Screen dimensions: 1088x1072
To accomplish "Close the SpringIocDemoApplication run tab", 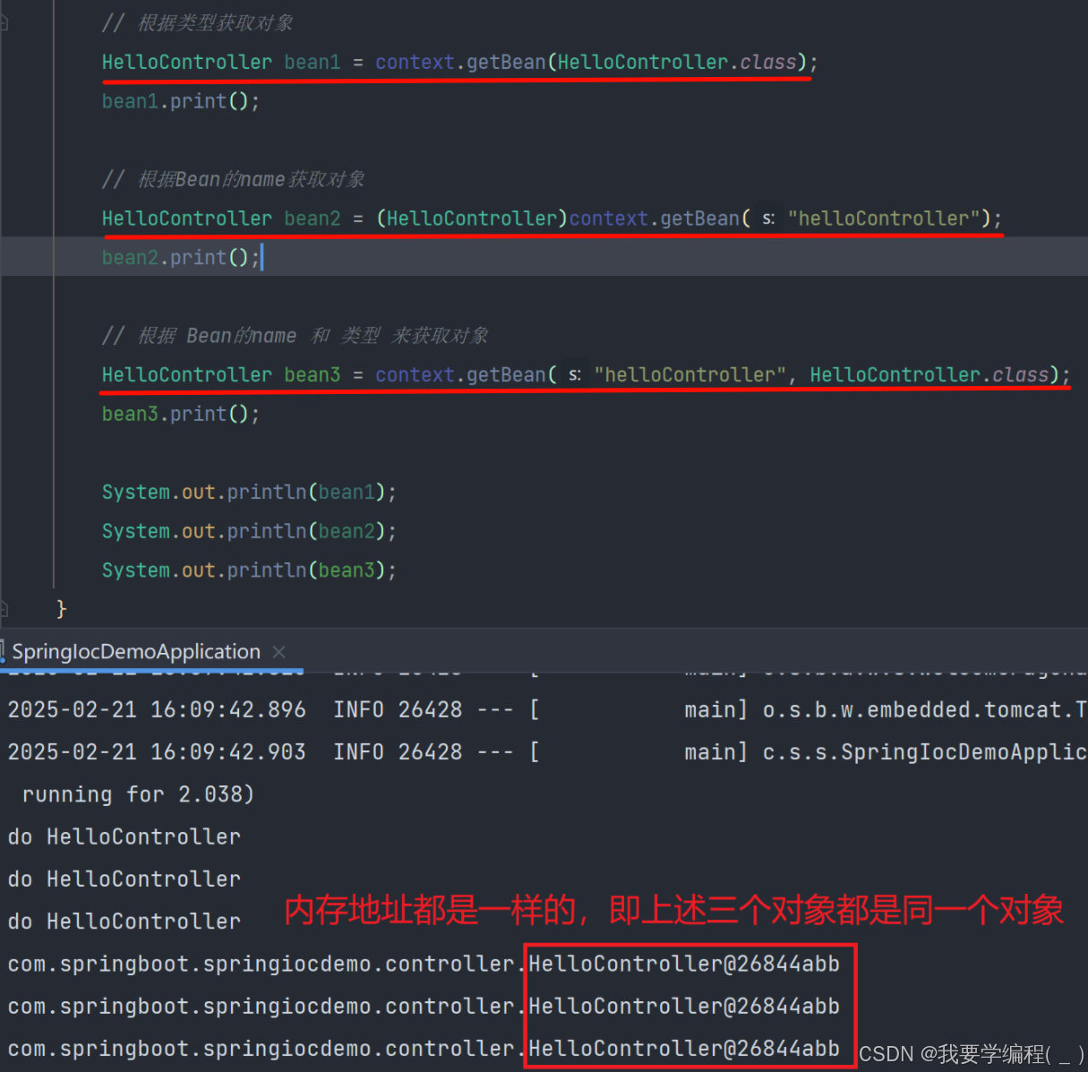I will pyautogui.click(x=279, y=652).
